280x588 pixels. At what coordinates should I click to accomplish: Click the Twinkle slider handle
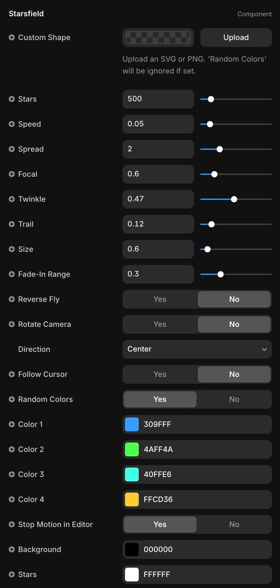pyautogui.click(x=234, y=199)
